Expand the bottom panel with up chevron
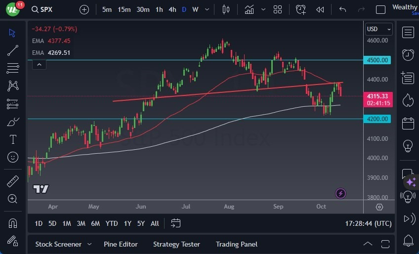The image size is (419, 254). (x=368, y=244)
